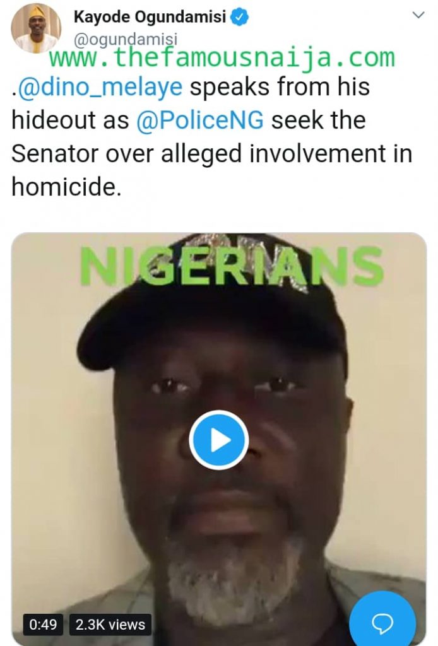Expand the tweet options chevron
Viewport: 438px width, 646px height.
[417, 15]
